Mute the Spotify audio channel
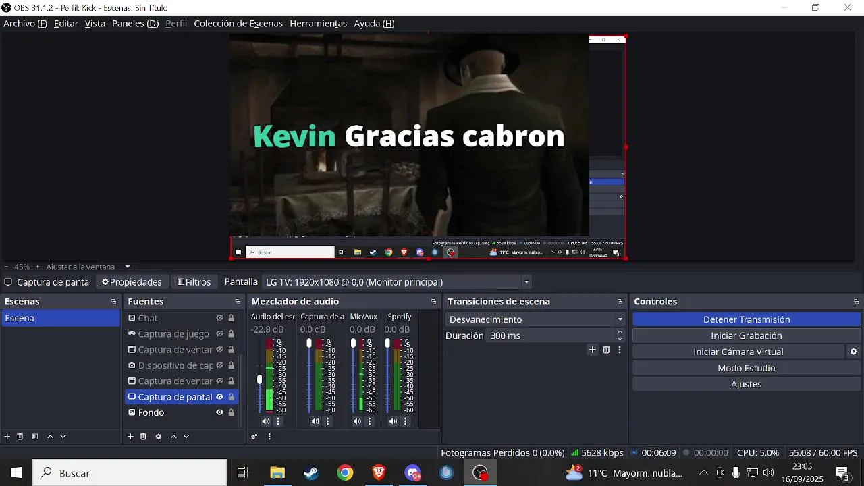 click(x=394, y=421)
